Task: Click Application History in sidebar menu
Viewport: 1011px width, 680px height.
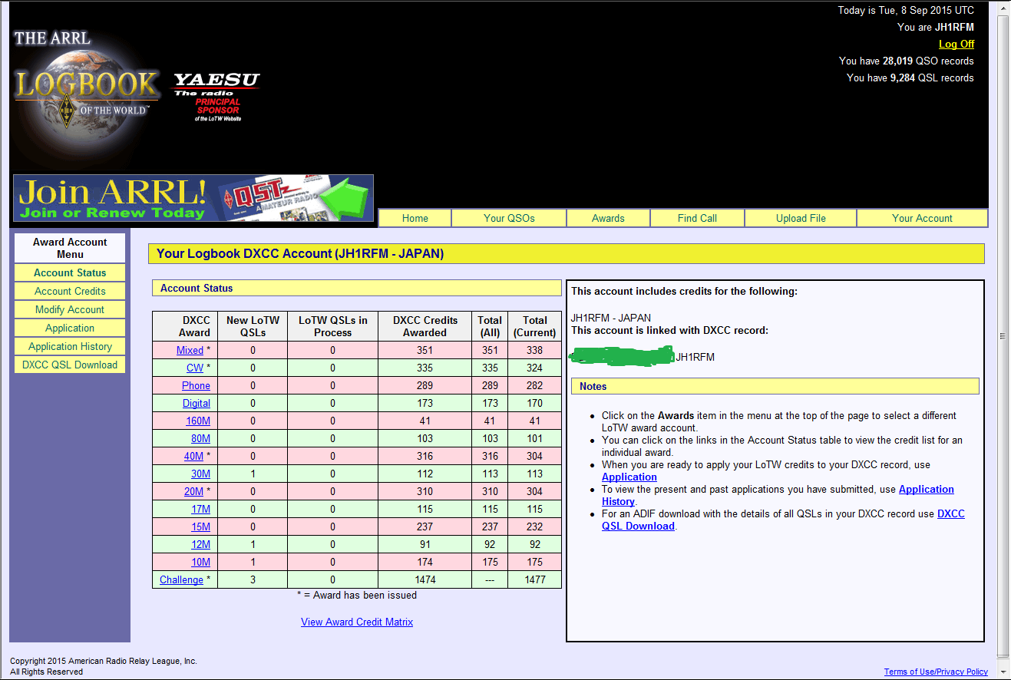Action: coord(70,346)
